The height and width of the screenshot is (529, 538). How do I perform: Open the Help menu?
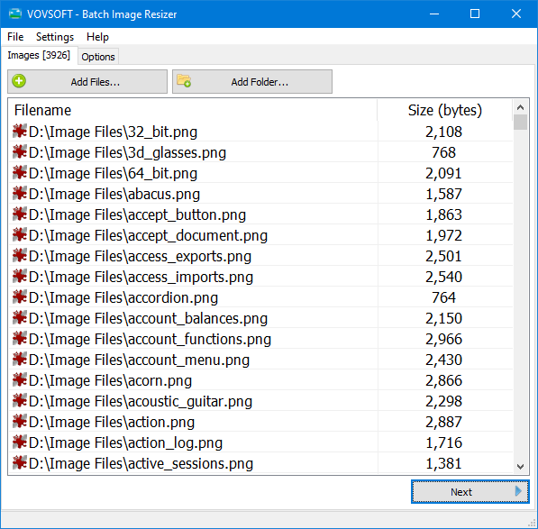(x=97, y=37)
